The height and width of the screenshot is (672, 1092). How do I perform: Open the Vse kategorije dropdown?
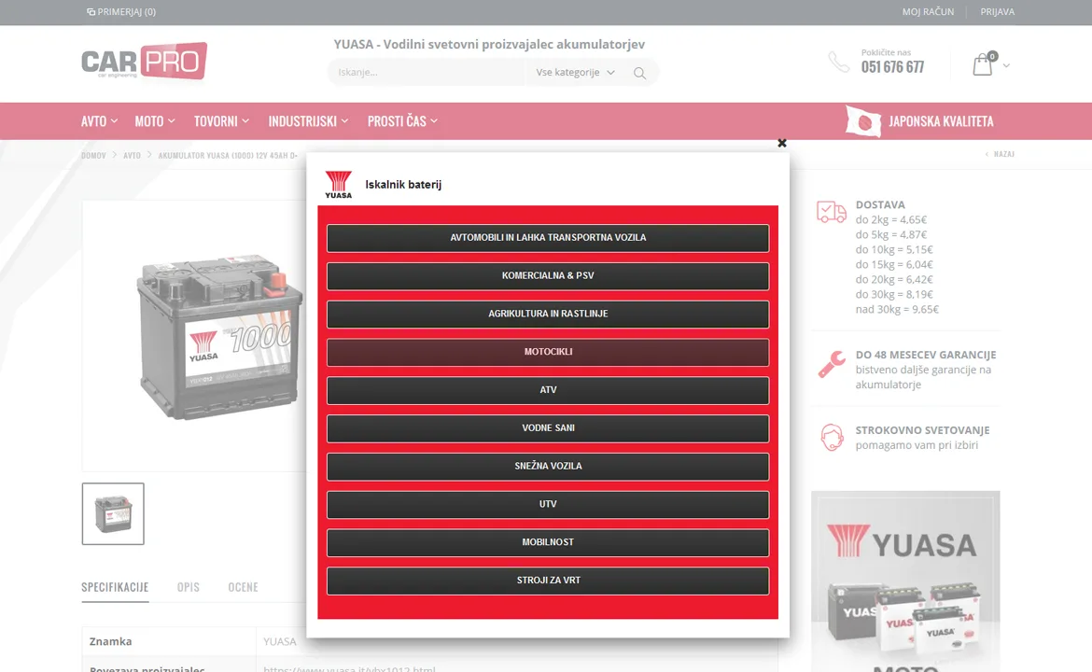point(575,73)
